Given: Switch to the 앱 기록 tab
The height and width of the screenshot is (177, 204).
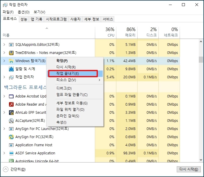Looking at the screenshot, I should pyautogui.click(x=37, y=19).
